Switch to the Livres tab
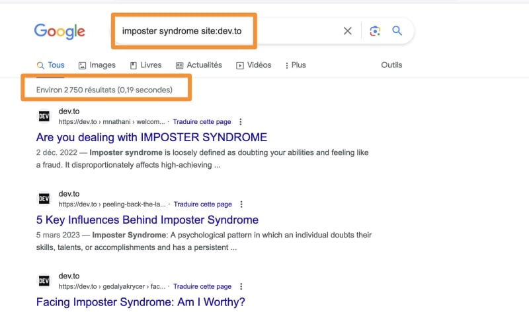Screen dimensions: 529x312 click(146, 65)
